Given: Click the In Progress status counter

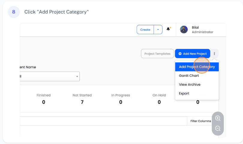Looking at the screenshot, I should (121, 99).
